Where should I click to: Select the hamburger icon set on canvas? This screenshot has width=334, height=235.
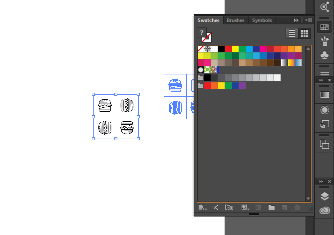coord(116,116)
